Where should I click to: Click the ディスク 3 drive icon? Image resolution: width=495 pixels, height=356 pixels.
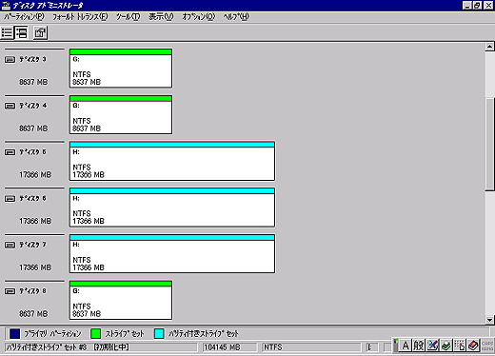tap(10, 60)
